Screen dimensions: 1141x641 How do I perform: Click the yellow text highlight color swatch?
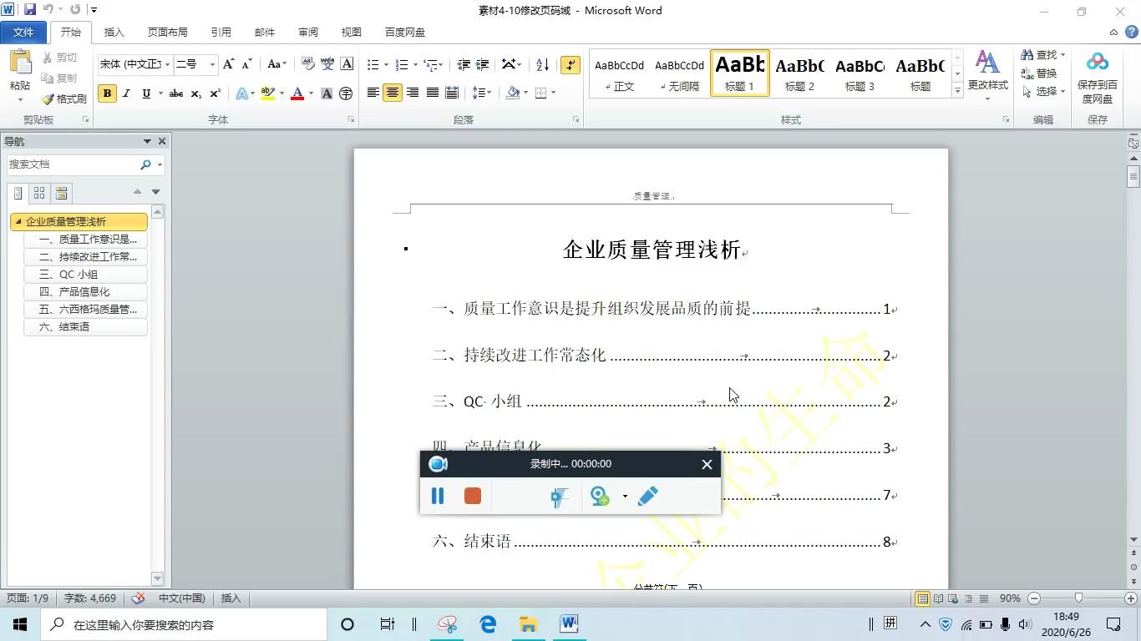[x=267, y=93]
